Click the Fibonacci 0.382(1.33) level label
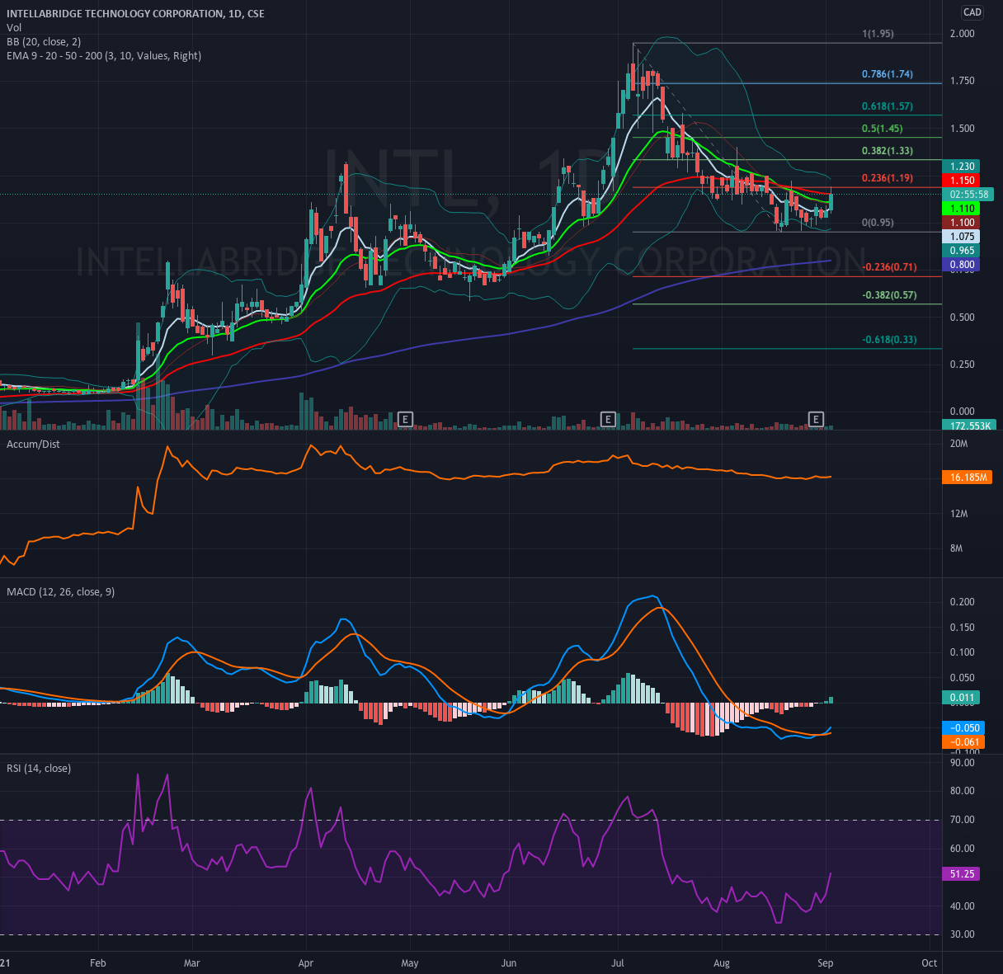 click(888, 151)
